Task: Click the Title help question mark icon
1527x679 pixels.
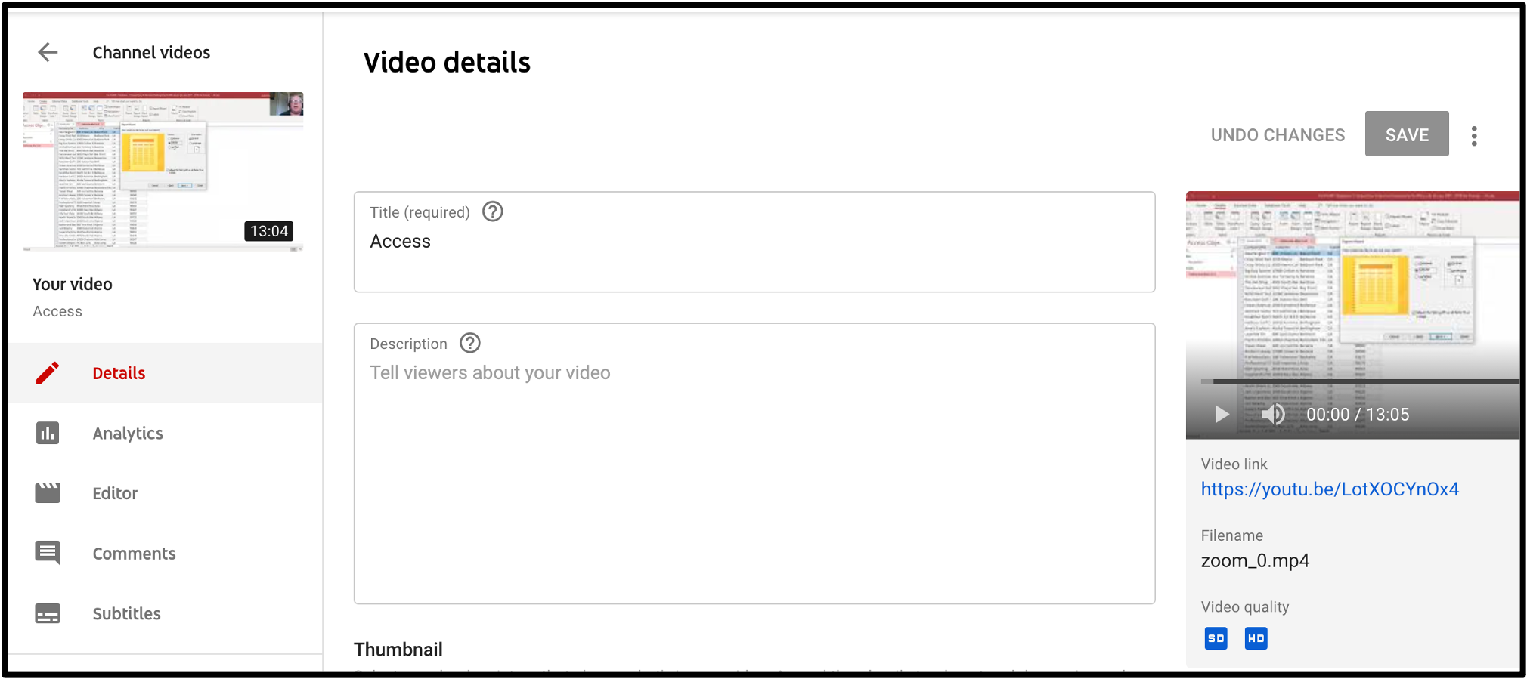Action: click(x=492, y=211)
